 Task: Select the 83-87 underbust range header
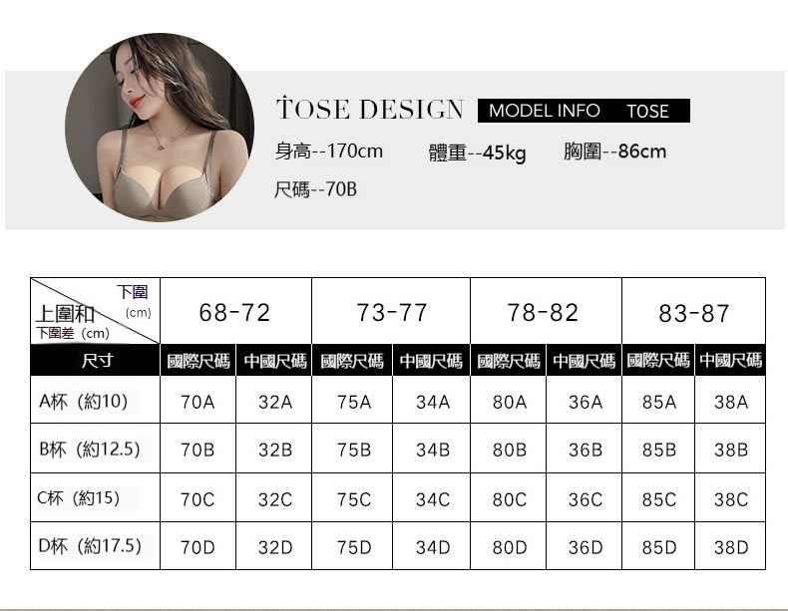[693, 314]
